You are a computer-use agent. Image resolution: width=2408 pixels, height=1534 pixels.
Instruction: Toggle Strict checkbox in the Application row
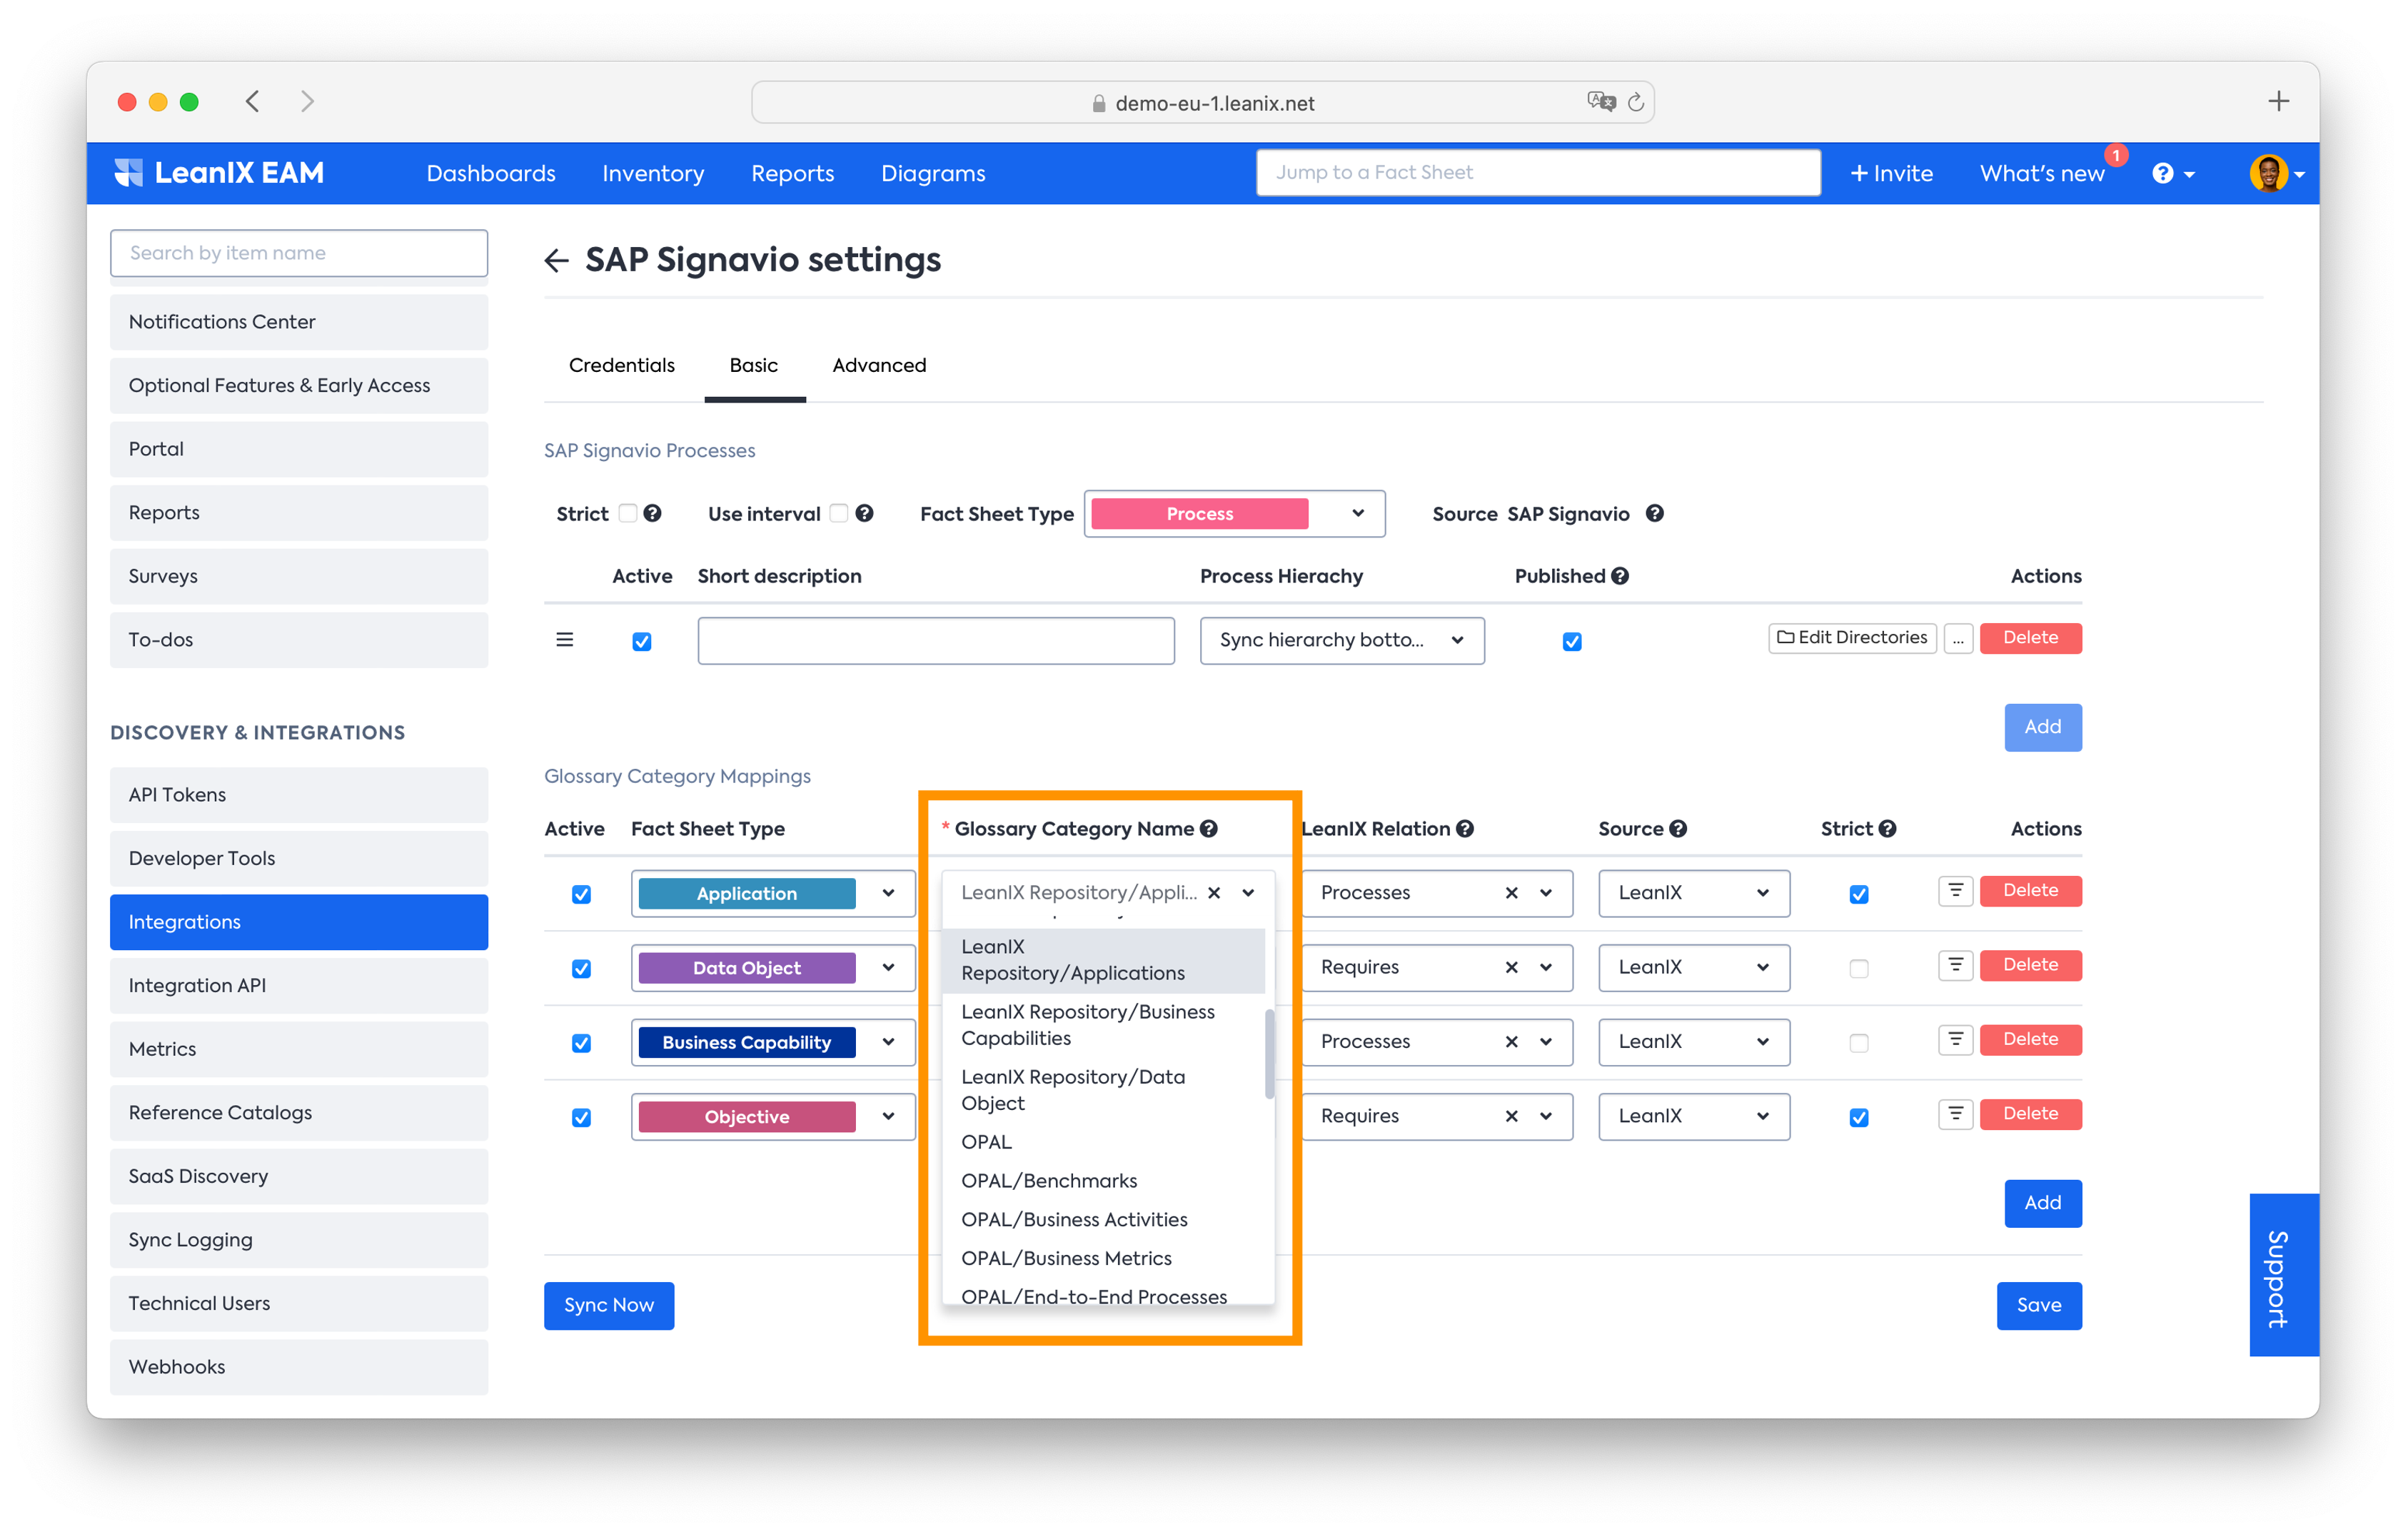(1859, 894)
